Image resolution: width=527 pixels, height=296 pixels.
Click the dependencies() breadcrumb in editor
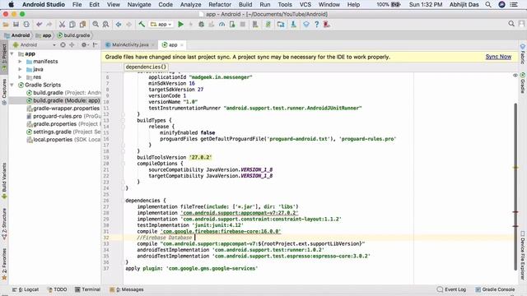pos(146,67)
